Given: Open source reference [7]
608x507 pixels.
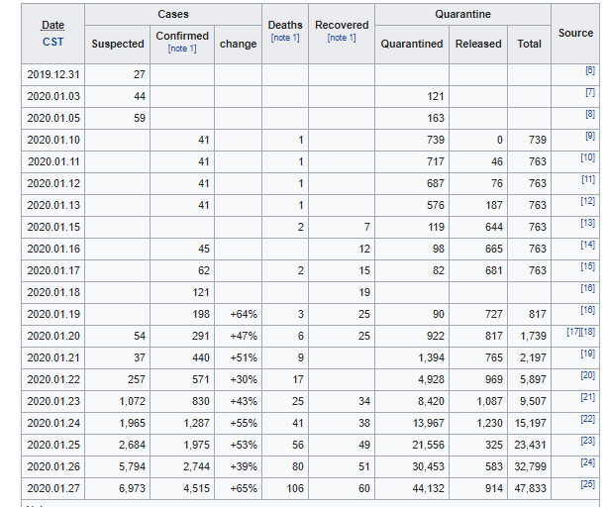Looking at the screenshot, I should pyautogui.click(x=590, y=92).
